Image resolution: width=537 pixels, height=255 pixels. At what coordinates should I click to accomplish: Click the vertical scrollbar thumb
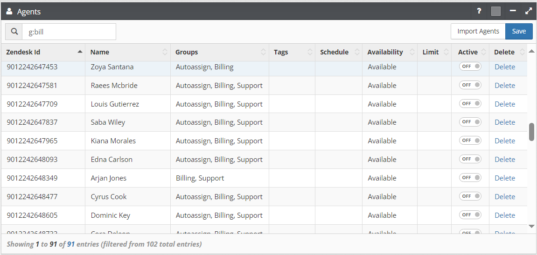tap(531, 132)
